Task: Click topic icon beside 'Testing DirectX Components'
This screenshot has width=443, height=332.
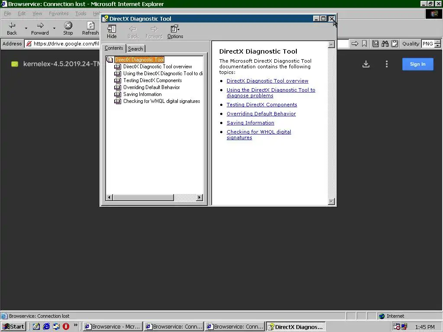Action: (x=118, y=80)
